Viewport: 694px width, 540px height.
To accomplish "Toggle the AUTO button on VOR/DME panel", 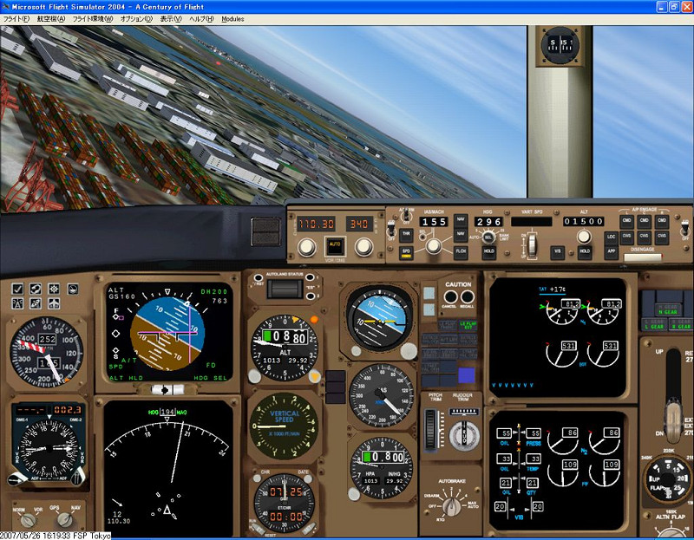I will coord(335,246).
